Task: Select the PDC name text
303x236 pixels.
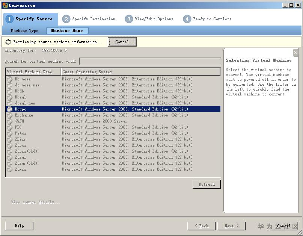Action: 18,127
